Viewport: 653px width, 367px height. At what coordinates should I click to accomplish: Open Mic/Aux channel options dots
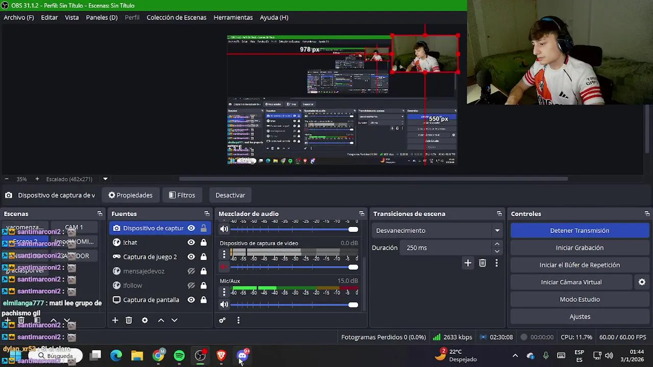click(224, 292)
